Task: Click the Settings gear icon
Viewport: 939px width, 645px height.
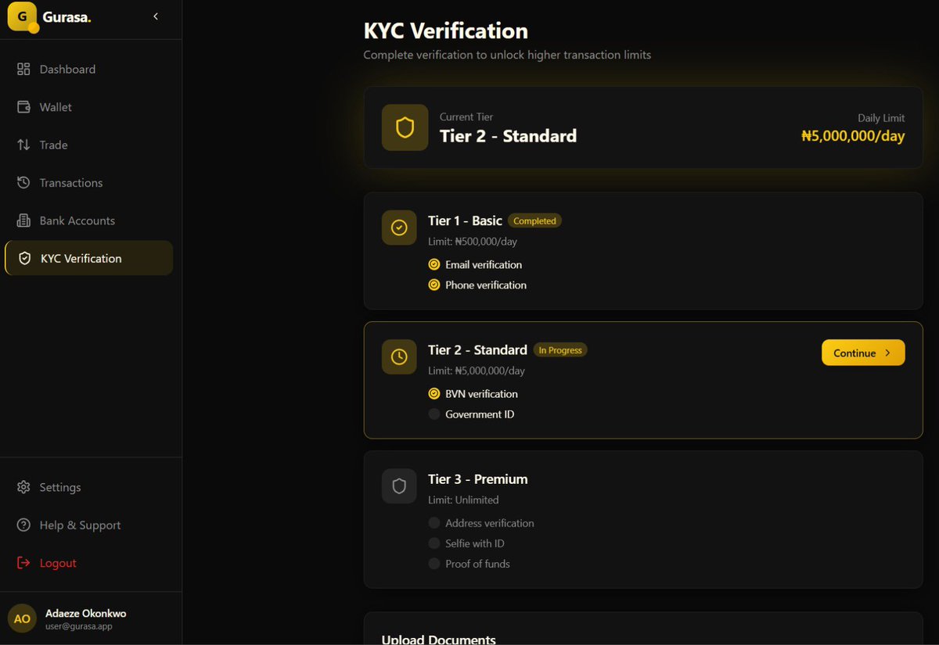Action: [x=23, y=487]
